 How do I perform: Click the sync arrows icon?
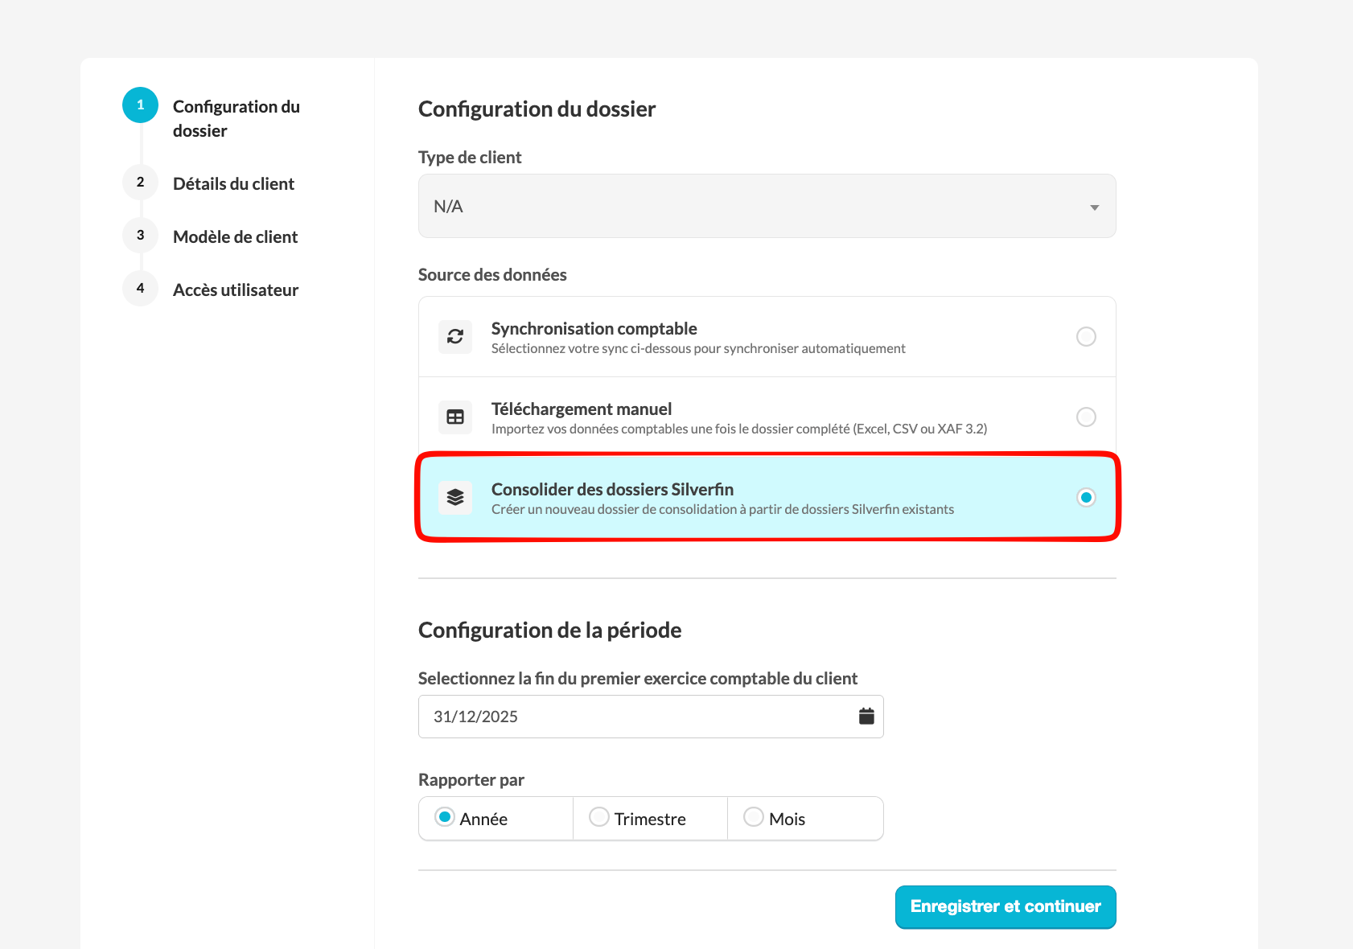click(455, 336)
